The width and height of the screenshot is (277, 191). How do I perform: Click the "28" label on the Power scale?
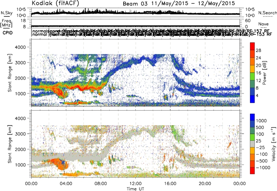pyautogui.click(x=258, y=50)
